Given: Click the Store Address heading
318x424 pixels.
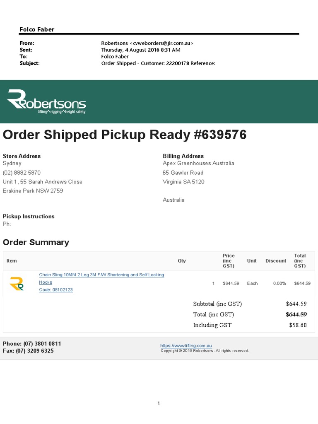Looking at the screenshot, I should point(22,156).
